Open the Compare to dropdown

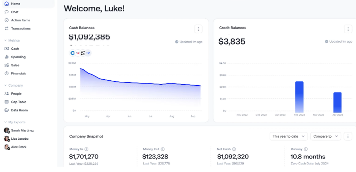[x=325, y=136]
